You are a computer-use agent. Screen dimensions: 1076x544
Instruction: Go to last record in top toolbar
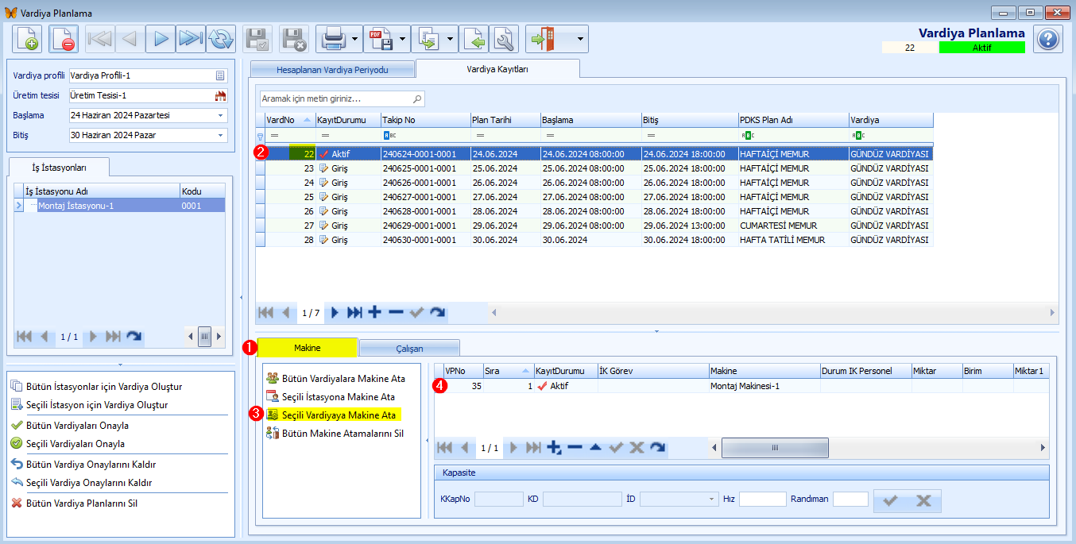click(191, 38)
